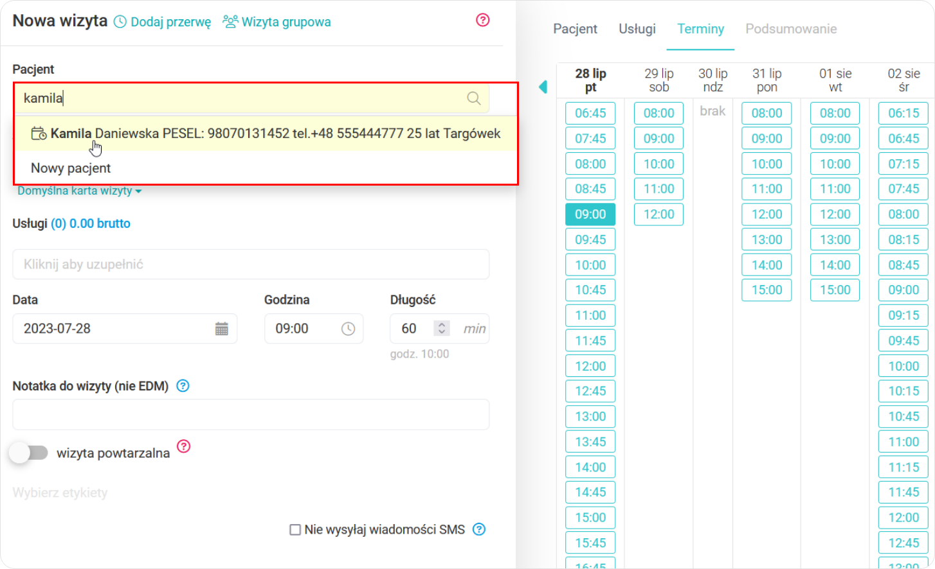Pick 06:15 slot on 02 sie
935x569 pixels.
(x=903, y=113)
